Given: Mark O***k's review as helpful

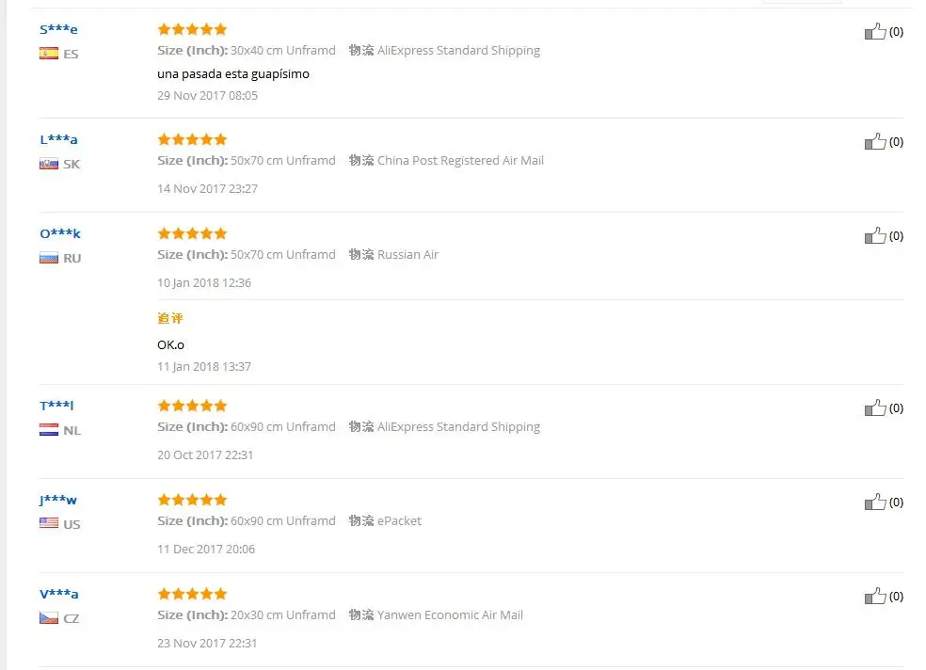Looking at the screenshot, I should point(875,236).
